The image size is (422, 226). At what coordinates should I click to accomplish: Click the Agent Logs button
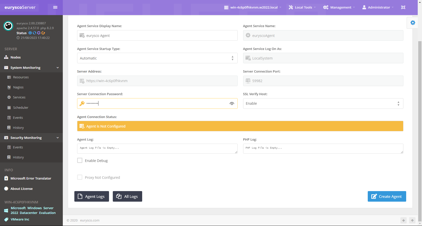point(92,196)
